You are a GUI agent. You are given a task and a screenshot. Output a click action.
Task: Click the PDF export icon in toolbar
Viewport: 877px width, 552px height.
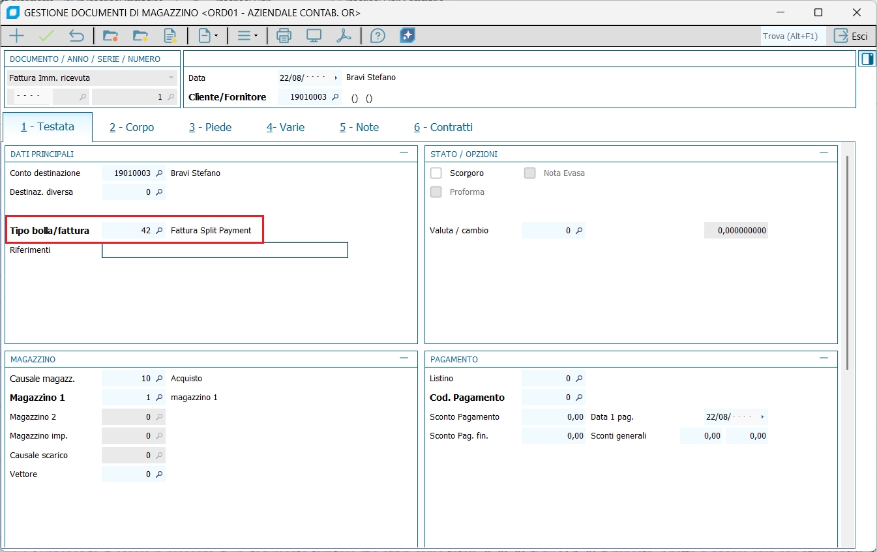point(344,36)
